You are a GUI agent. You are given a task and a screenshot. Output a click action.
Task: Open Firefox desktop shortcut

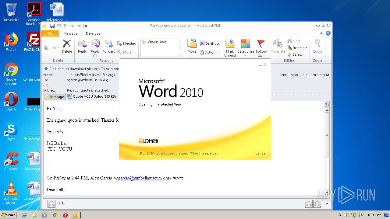pyautogui.click(x=11, y=42)
